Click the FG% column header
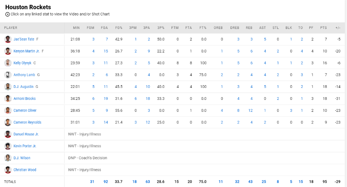 click(119, 28)
